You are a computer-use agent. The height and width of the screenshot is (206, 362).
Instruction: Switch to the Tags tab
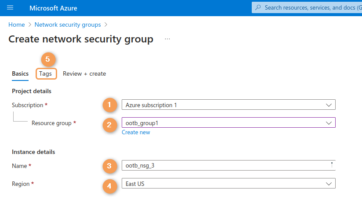click(x=45, y=74)
